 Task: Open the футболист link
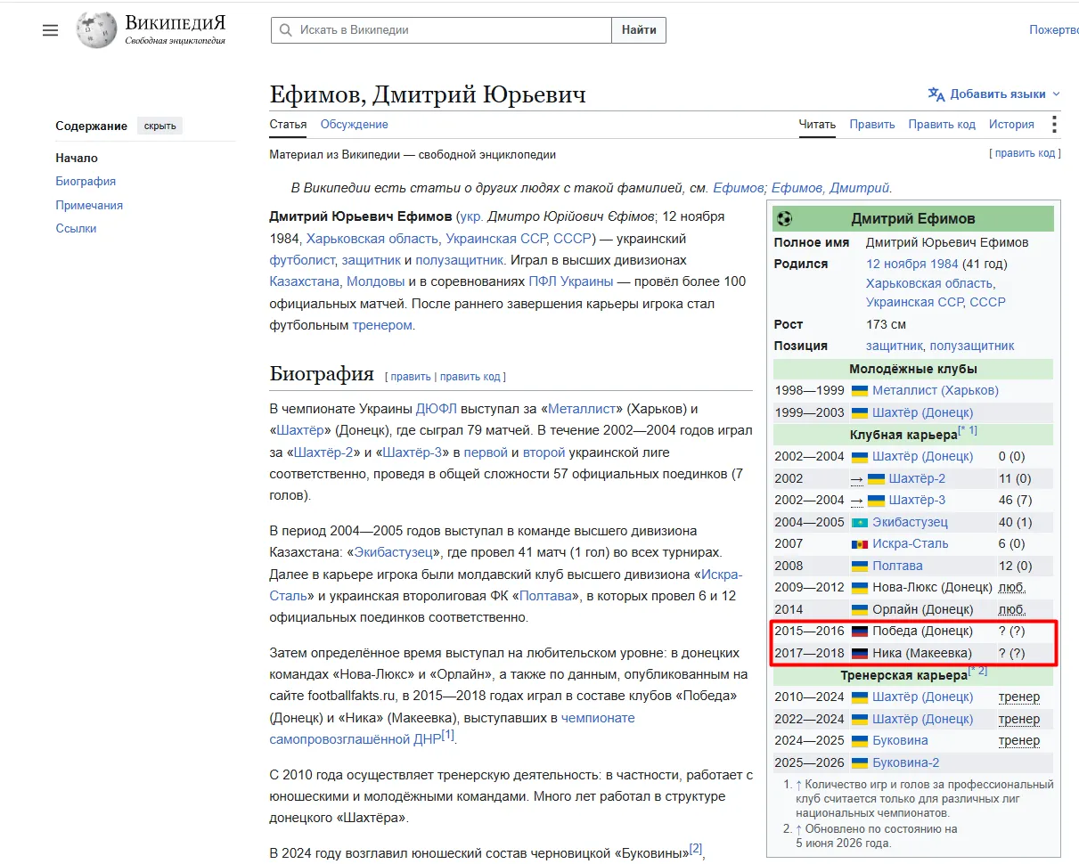coord(302,260)
